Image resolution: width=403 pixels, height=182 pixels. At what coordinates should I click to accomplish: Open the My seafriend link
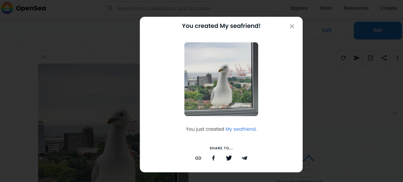(240, 129)
